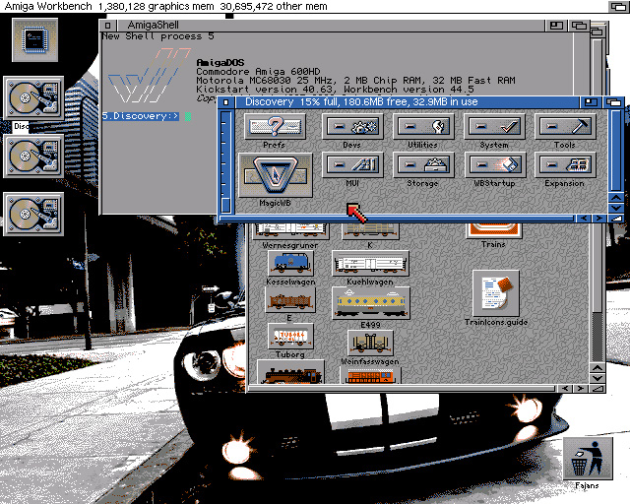Click the train icons window vertical scrollbar
630x504 pixels.
click(x=598, y=293)
